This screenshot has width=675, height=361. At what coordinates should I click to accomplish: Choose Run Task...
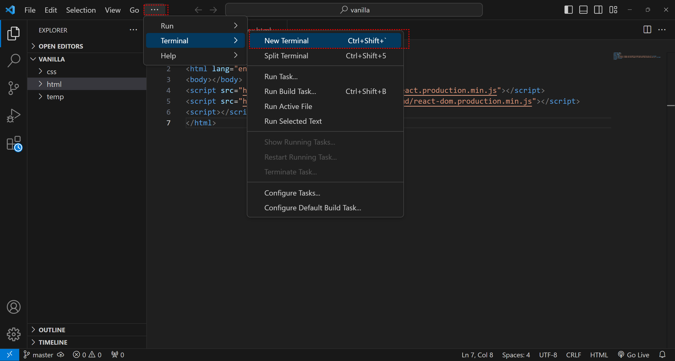pyautogui.click(x=325, y=77)
